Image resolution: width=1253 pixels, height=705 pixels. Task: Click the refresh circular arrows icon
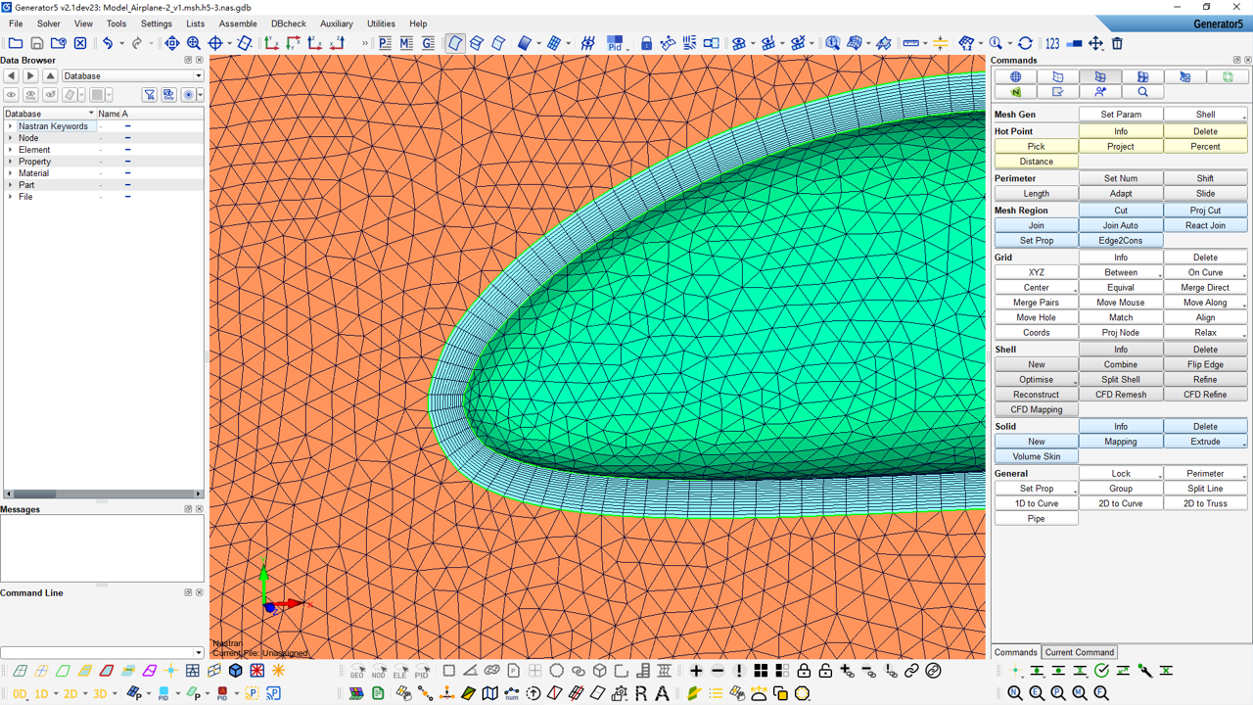tap(1025, 43)
